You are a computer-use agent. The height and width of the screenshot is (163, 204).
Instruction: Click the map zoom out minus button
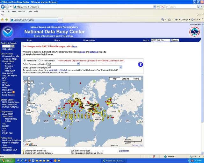(x=29, y=105)
